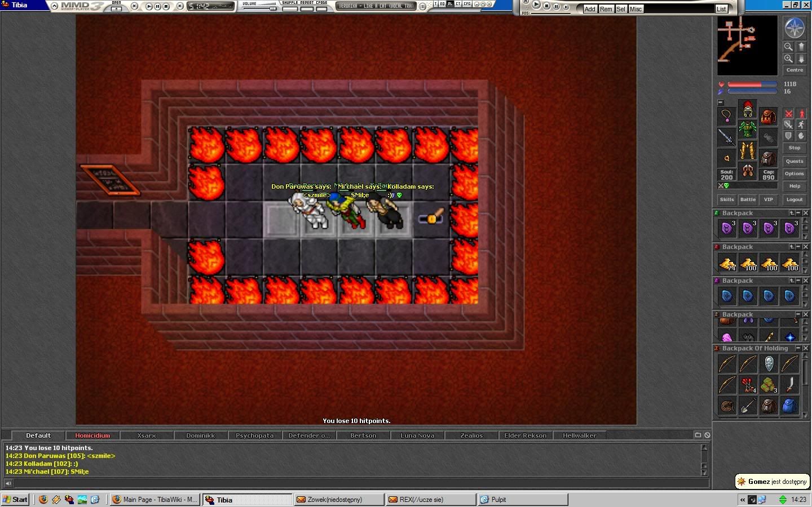Toggle chase opponent running figure
Image resolution: width=812 pixels, height=507 pixels.
point(801,125)
